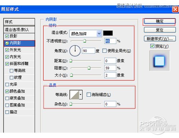179x138 pixels.
Task: Click the 角度 input field showing 90
Action: pyautogui.click(x=88, y=51)
